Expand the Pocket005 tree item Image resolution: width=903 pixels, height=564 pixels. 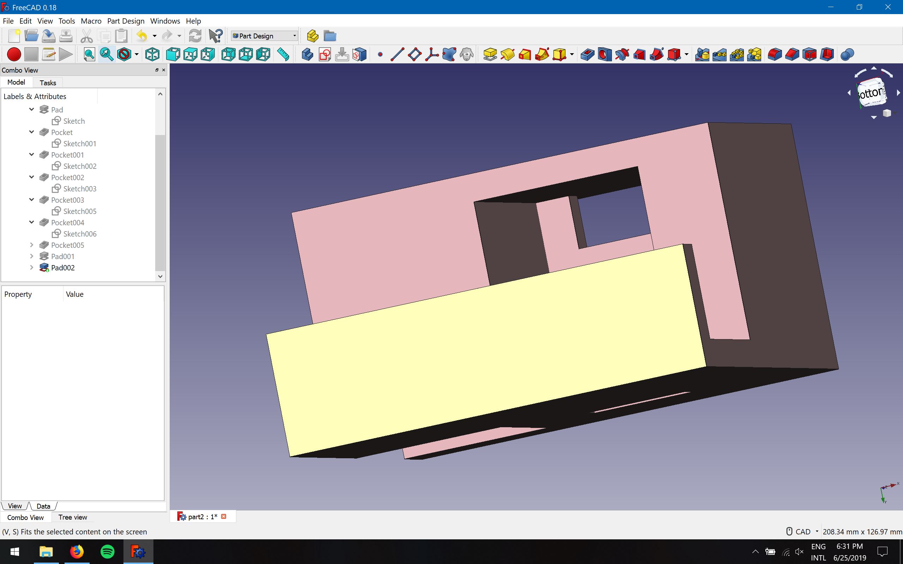click(x=32, y=245)
